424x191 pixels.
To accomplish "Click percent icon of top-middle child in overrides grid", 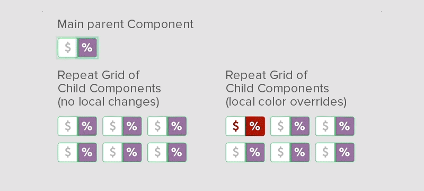I will (x=300, y=126).
